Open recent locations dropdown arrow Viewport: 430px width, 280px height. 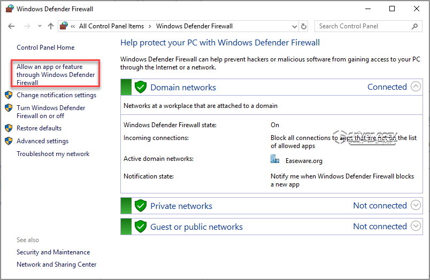[x=40, y=26]
